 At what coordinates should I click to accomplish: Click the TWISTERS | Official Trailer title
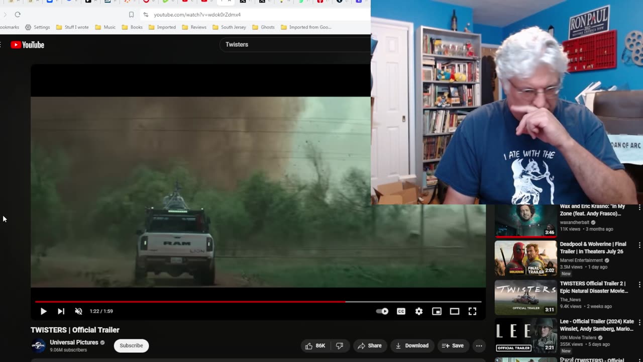75,330
